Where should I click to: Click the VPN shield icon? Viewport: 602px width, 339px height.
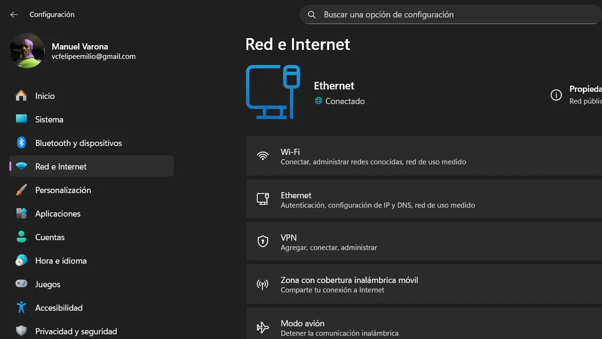pos(262,242)
